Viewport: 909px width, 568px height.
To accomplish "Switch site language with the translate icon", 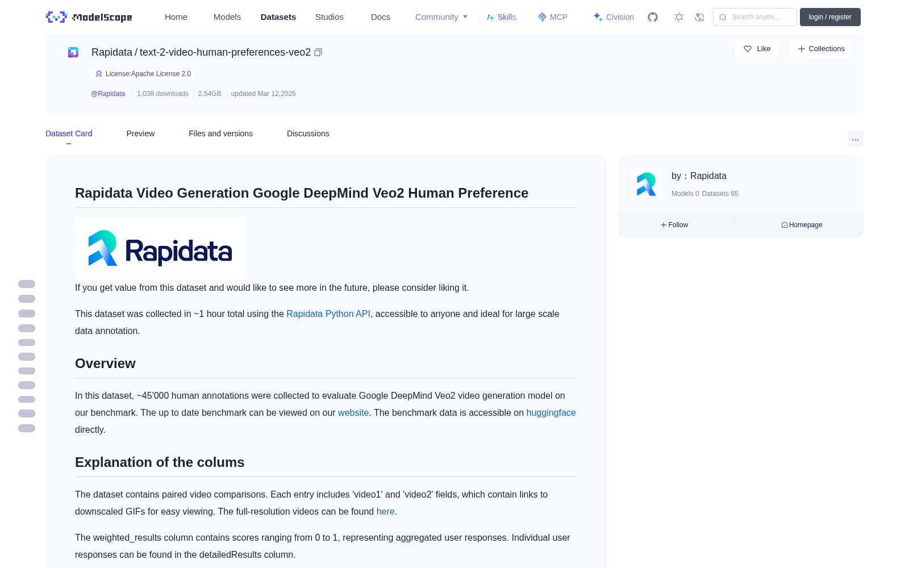I will [x=700, y=17].
